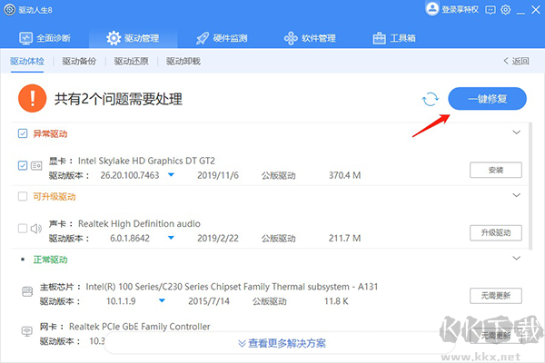Open the 驱动管理 tab
Image resolution: width=545 pixels, height=363 pixels.
(x=133, y=38)
